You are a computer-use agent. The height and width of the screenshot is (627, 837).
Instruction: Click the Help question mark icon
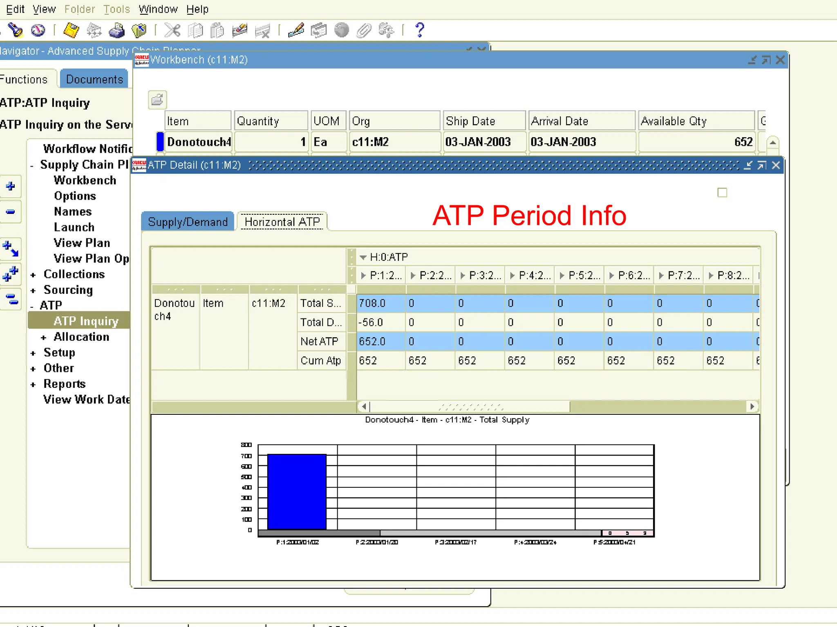point(419,30)
